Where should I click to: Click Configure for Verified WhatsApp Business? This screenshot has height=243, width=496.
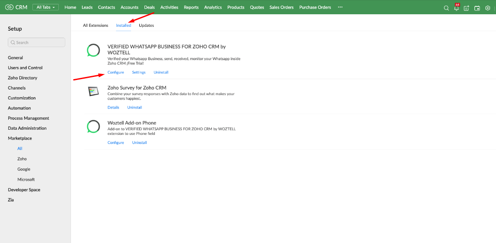(116, 73)
